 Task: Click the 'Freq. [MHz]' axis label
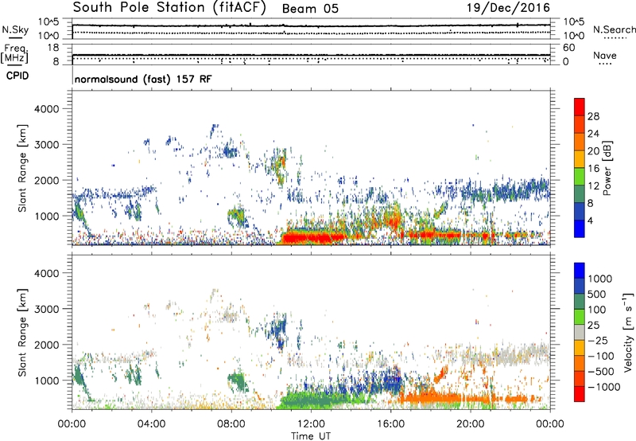coord(15,53)
